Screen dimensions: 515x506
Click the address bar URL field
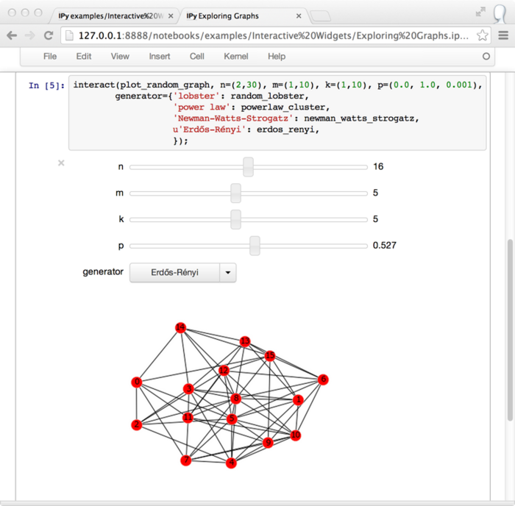click(x=272, y=35)
